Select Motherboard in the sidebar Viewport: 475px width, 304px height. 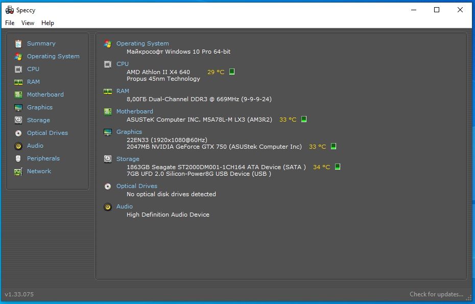[45, 94]
